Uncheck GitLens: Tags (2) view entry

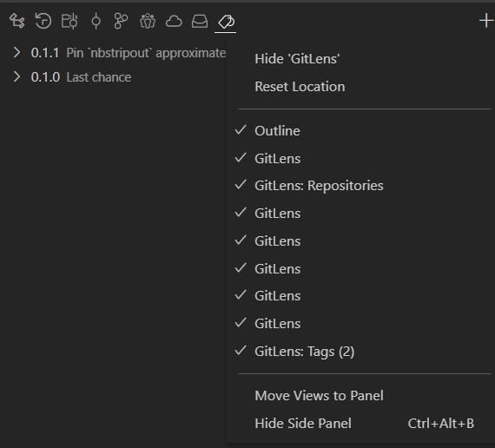pyautogui.click(x=360, y=352)
